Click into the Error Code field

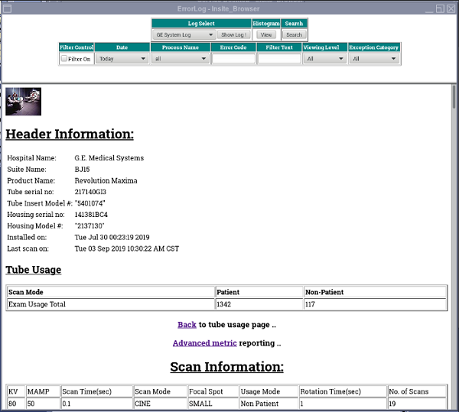click(x=233, y=59)
